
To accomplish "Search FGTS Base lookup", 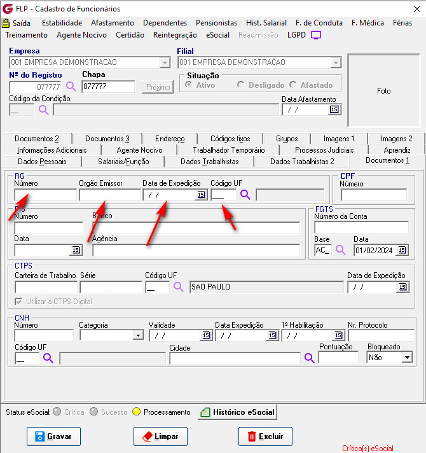I will (x=341, y=250).
